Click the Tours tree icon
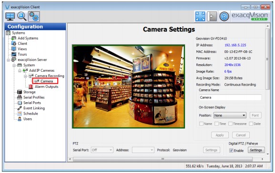This screenshot has height=173, width=275. click(x=14, y=54)
